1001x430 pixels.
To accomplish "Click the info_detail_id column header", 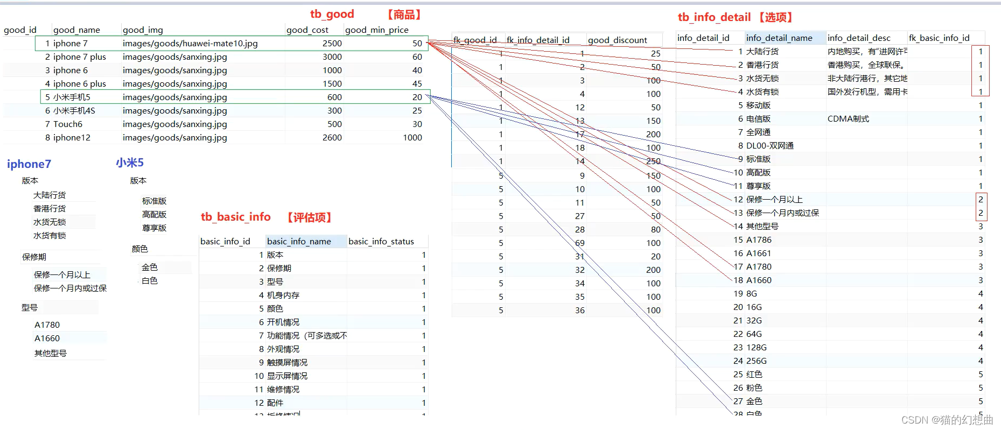I will 703,38.
